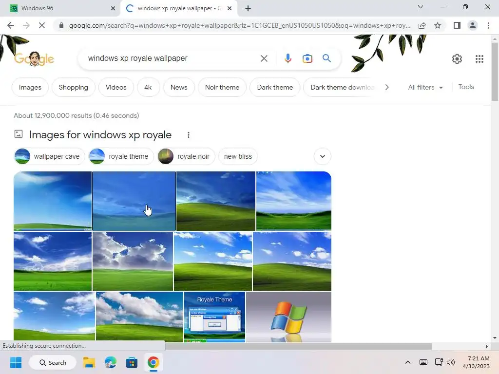Open Microsoft Store from the taskbar
Viewport: 499px width, 374px height.
(x=132, y=362)
